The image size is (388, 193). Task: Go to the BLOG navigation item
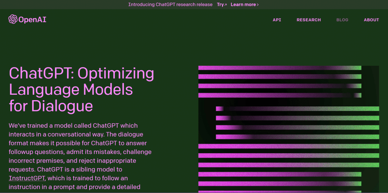tap(342, 20)
